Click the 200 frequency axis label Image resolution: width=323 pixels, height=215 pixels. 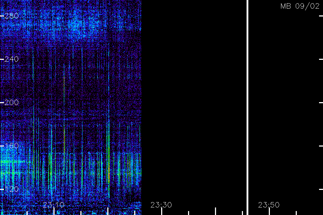click(11, 102)
